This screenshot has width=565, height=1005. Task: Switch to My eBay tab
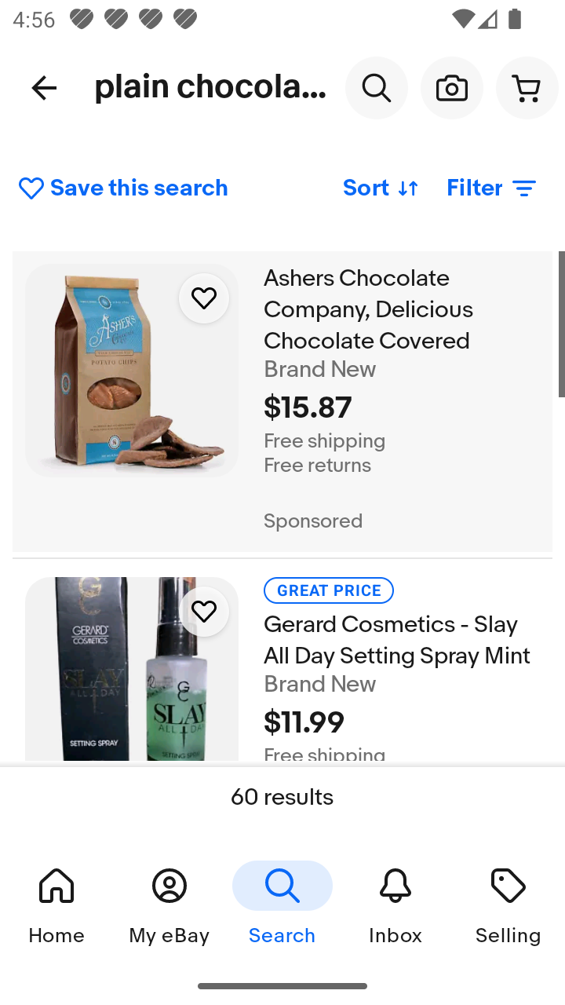pyautogui.click(x=169, y=904)
